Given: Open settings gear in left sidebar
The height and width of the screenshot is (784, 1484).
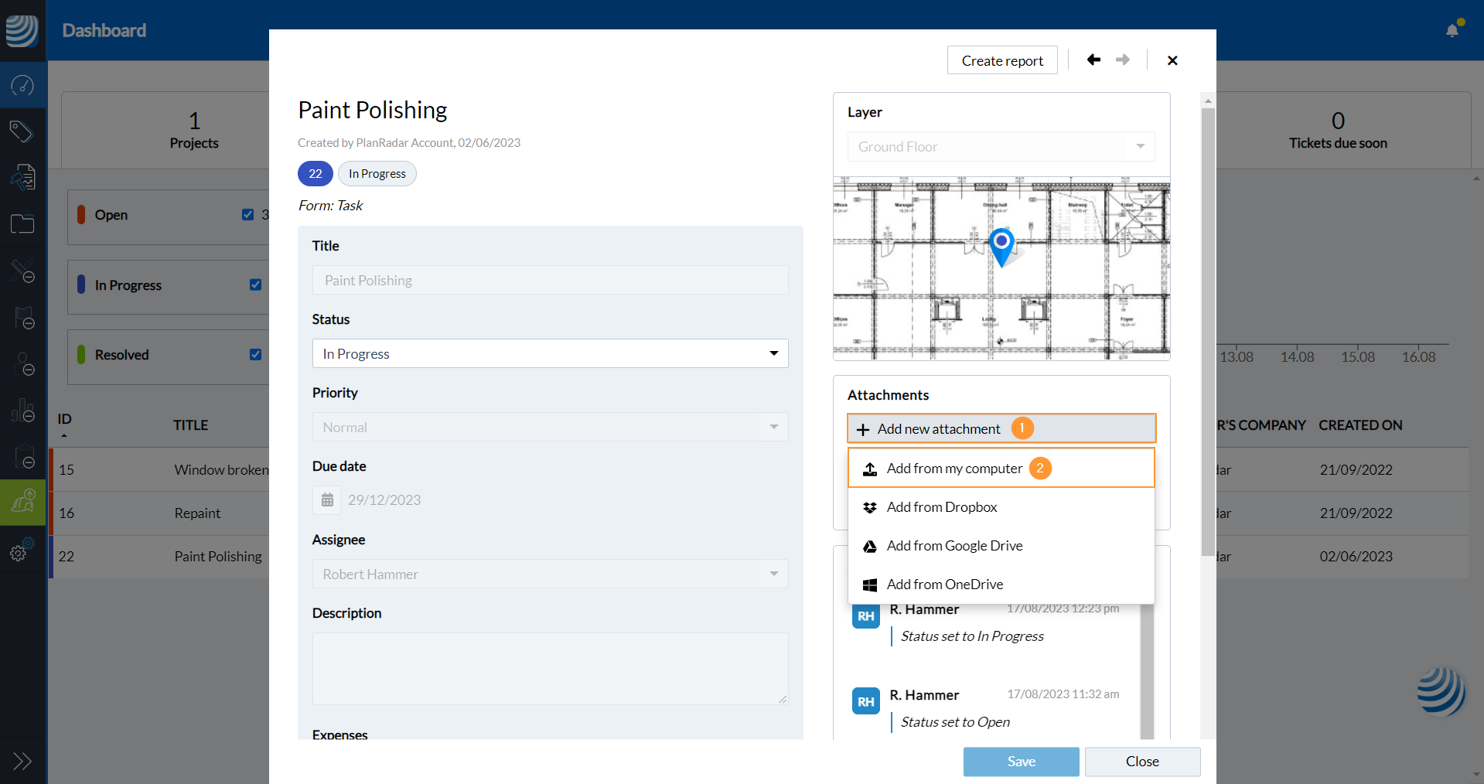Looking at the screenshot, I should 19,552.
